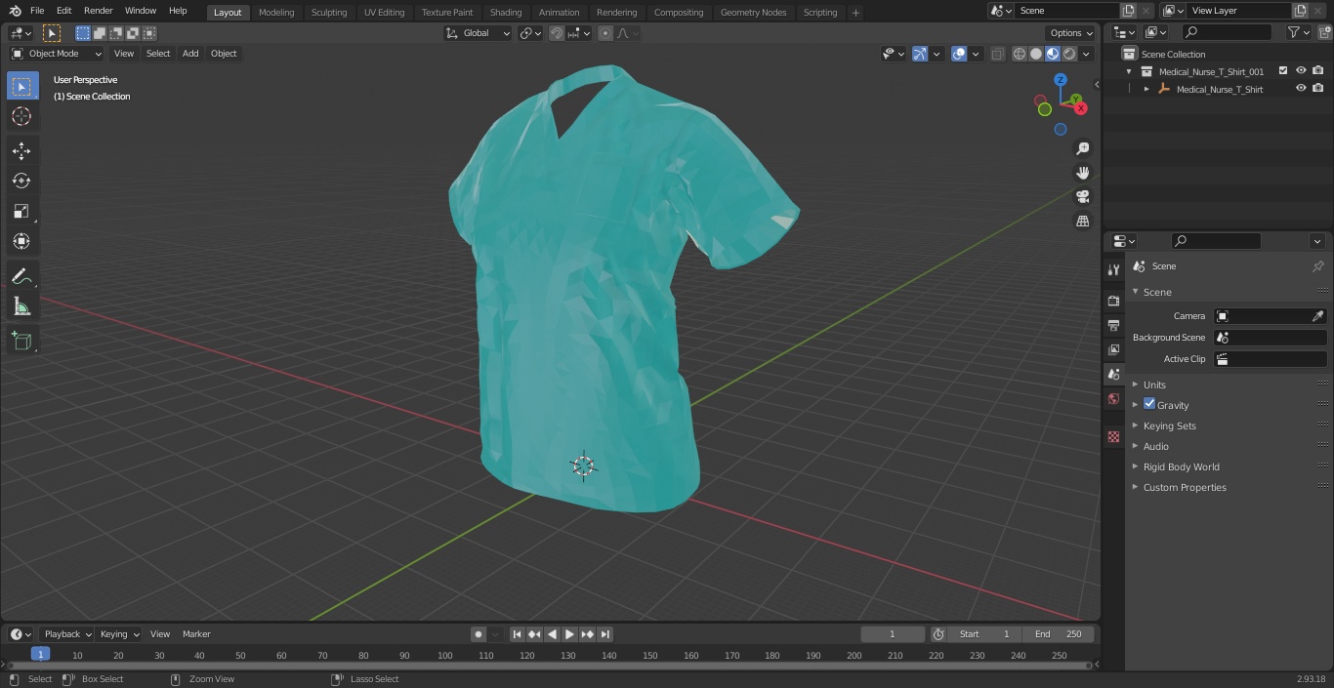Screen dimensions: 1334x688
Task: Hide Medical_Nurse_T_Shirt object with eye icon
Action: [1301, 89]
